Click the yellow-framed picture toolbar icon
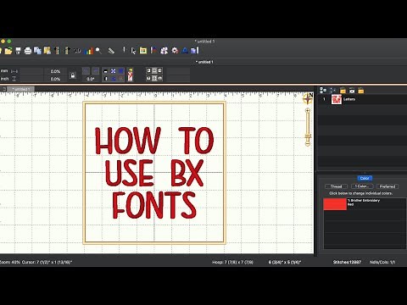 tap(143, 51)
